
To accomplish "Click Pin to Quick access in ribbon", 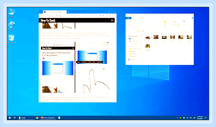I will click(x=130, y=23).
